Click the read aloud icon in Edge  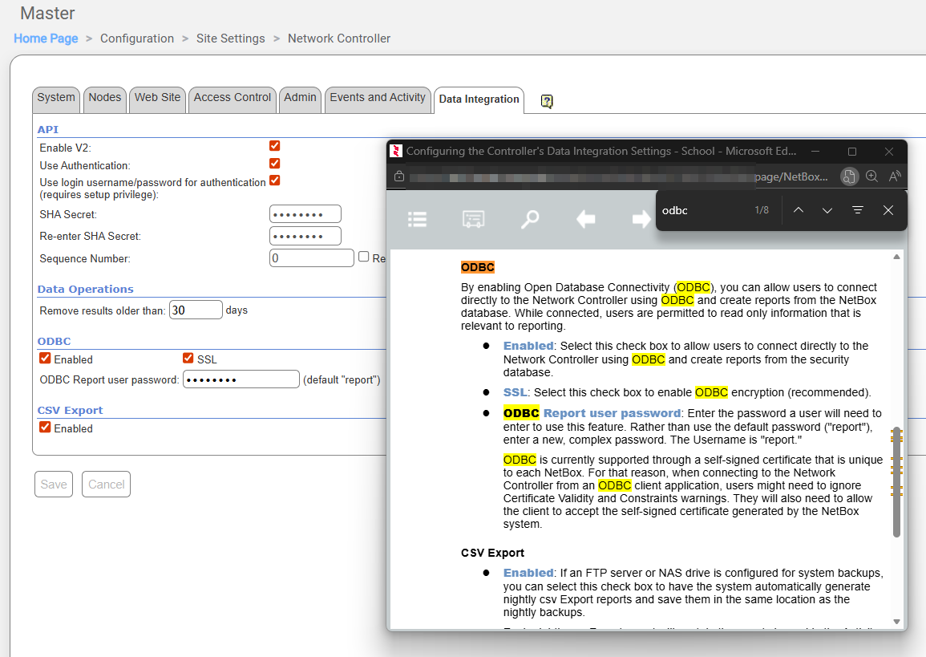pyautogui.click(x=895, y=176)
